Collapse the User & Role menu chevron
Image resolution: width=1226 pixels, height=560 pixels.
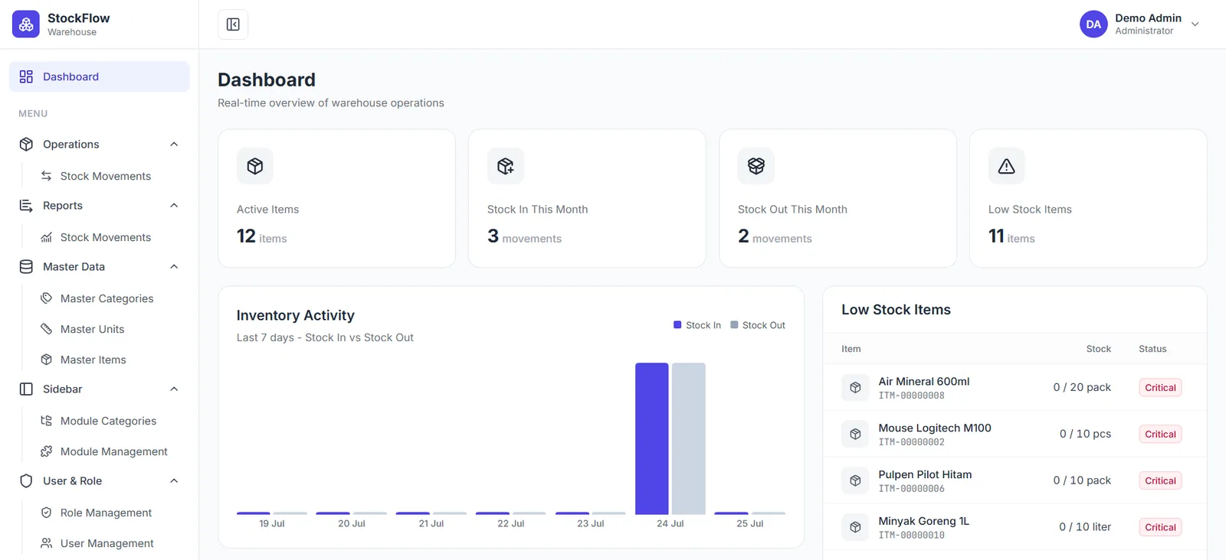[174, 480]
